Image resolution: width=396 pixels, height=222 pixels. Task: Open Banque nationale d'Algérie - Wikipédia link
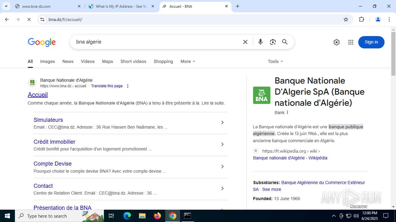point(290,158)
